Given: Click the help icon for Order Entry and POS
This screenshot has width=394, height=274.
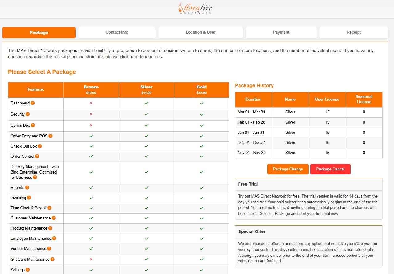Looking at the screenshot, I should pos(51,136).
